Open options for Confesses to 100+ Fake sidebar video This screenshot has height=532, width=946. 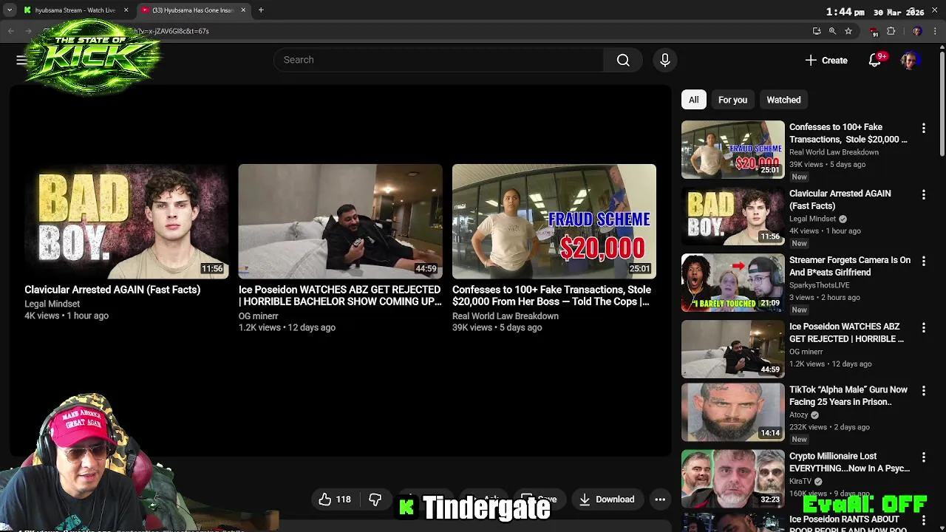tap(923, 128)
